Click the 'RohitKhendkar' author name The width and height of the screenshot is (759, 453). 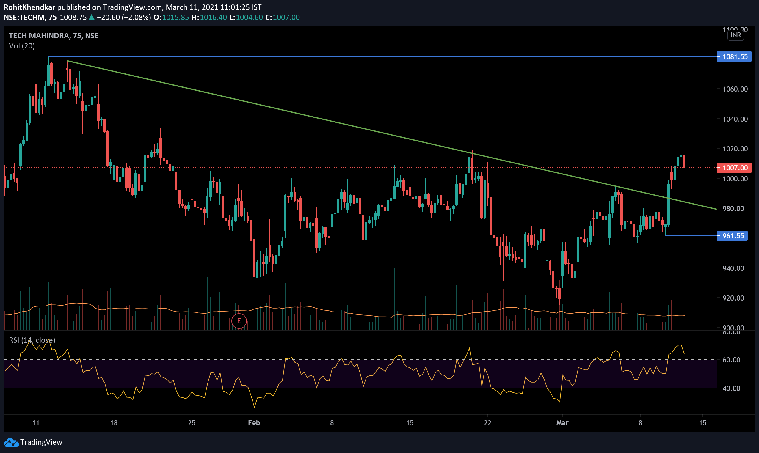[x=29, y=7]
